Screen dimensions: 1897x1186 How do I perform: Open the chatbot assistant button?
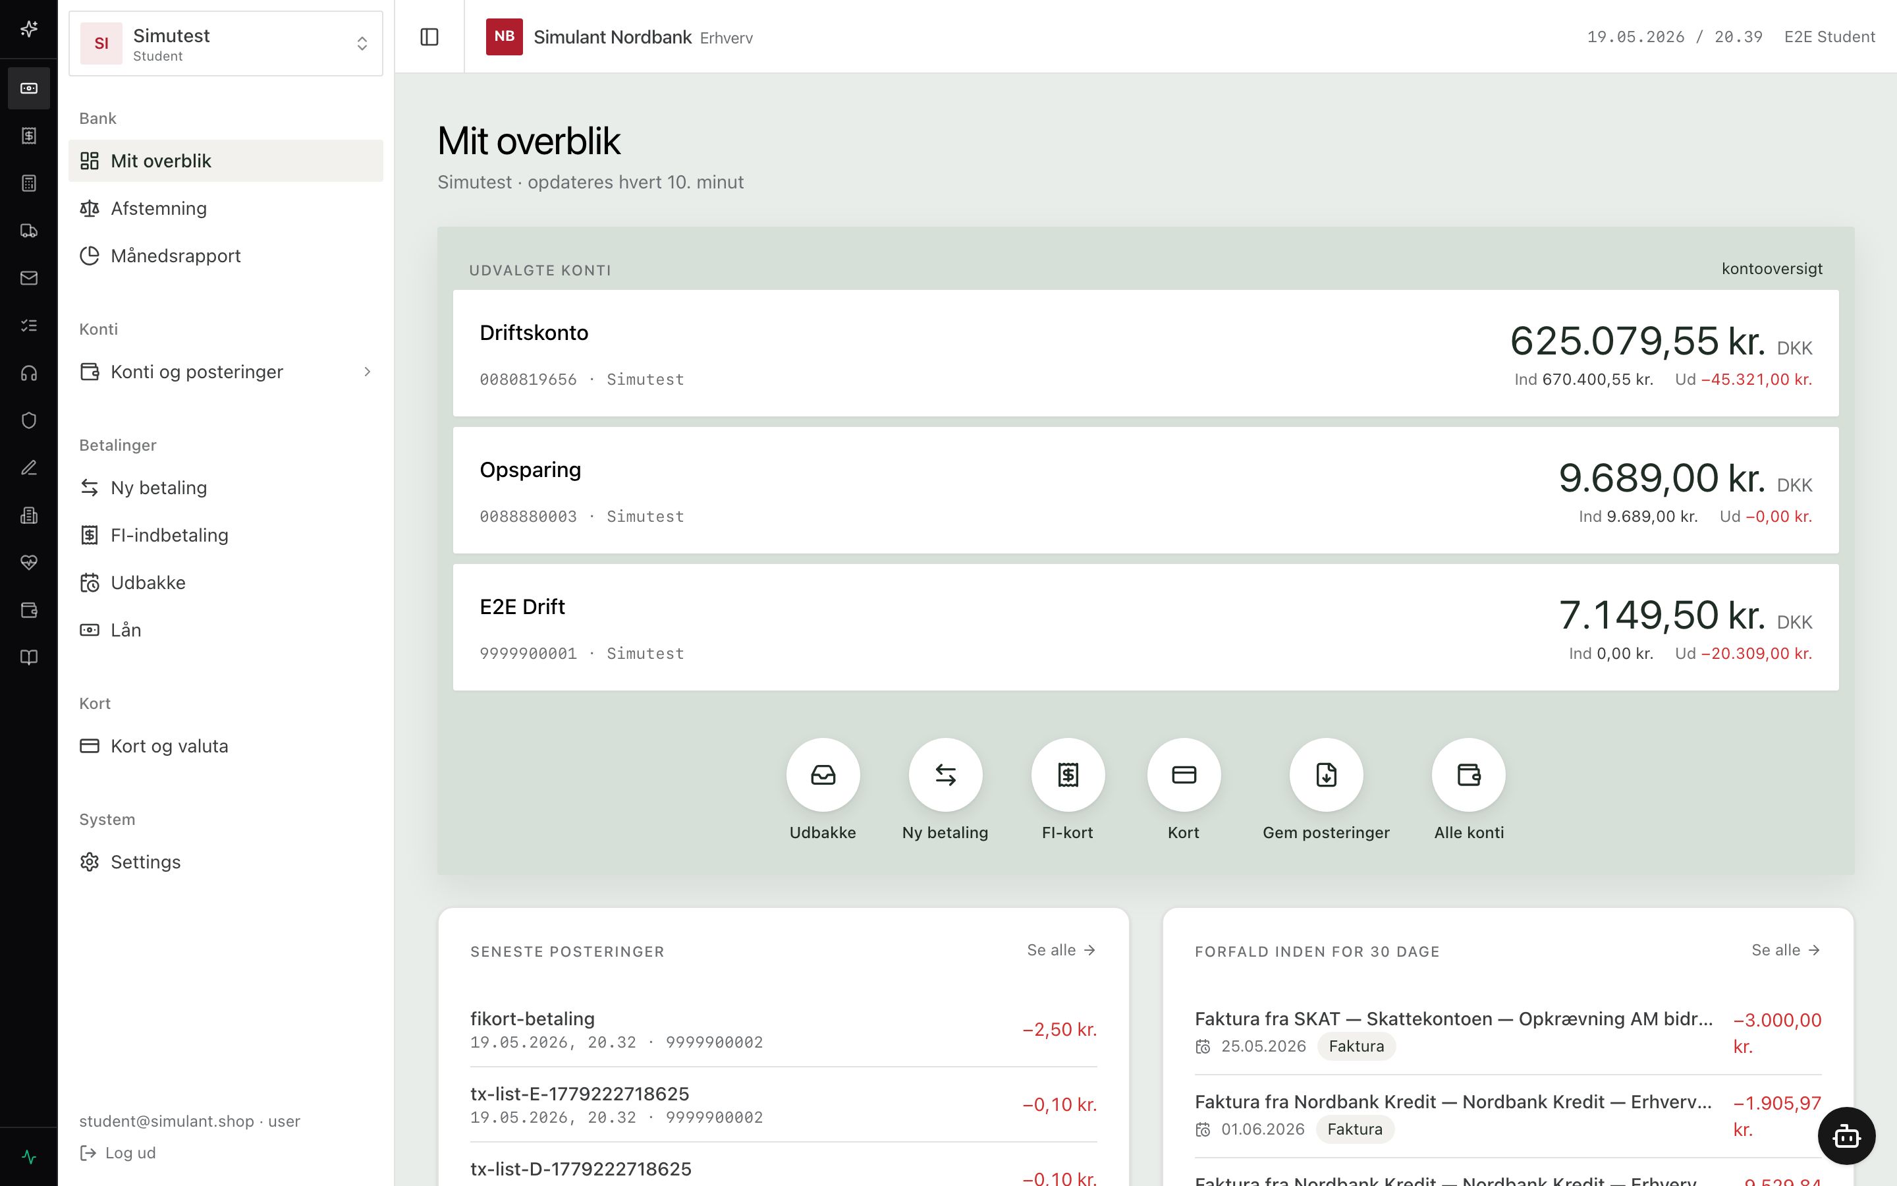(x=1846, y=1135)
